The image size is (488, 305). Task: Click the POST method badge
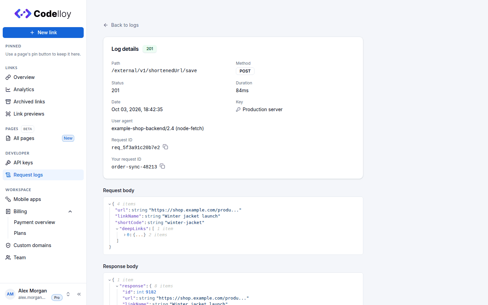point(245,71)
